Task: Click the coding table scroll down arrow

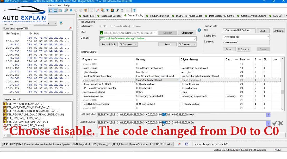Action: click(282, 109)
